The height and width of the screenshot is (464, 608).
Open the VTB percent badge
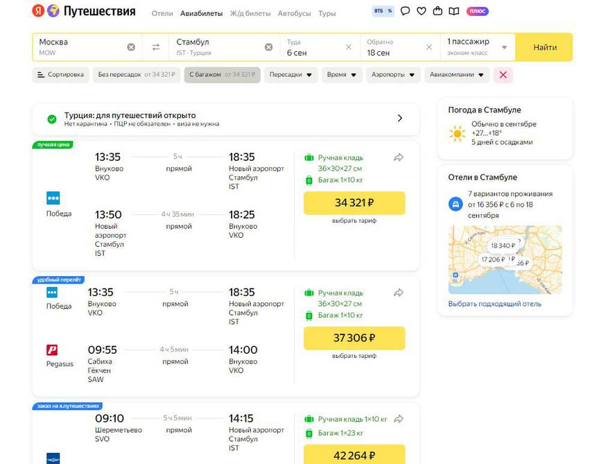click(383, 11)
